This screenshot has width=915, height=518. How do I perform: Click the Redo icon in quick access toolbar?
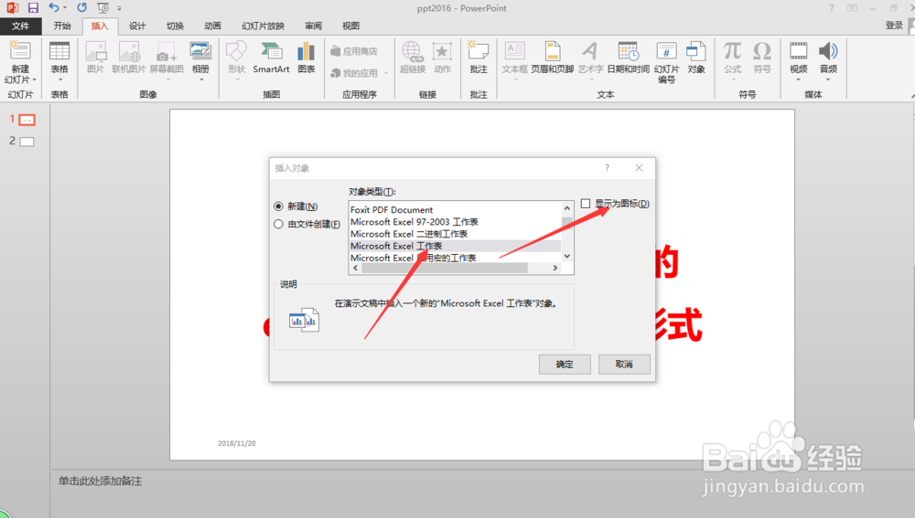tap(81, 7)
